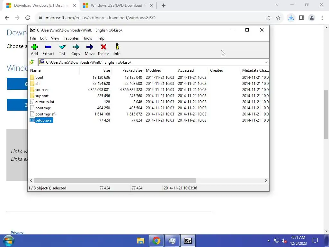This screenshot has width=329, height=247.
Task: Click the muted volume tray icon
Action: click(284, 241)
